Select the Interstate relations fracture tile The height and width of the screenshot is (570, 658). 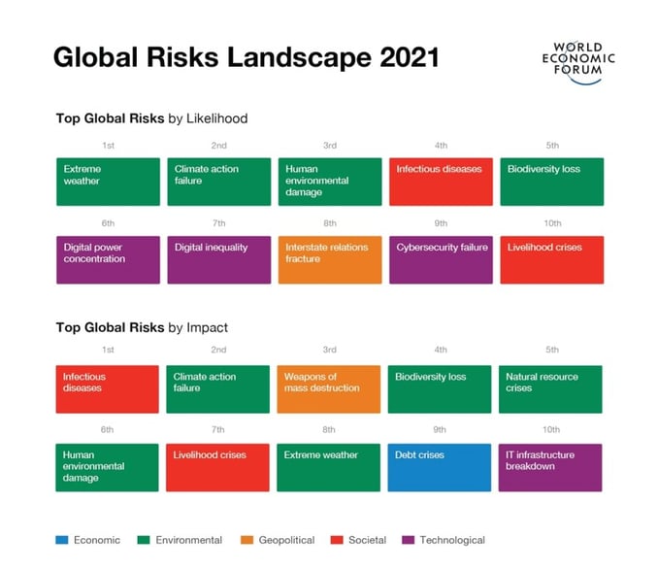coord(329,259)
